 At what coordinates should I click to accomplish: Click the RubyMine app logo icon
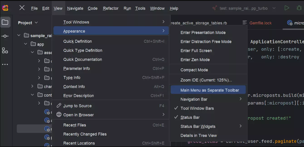click(x=5, y=8)
